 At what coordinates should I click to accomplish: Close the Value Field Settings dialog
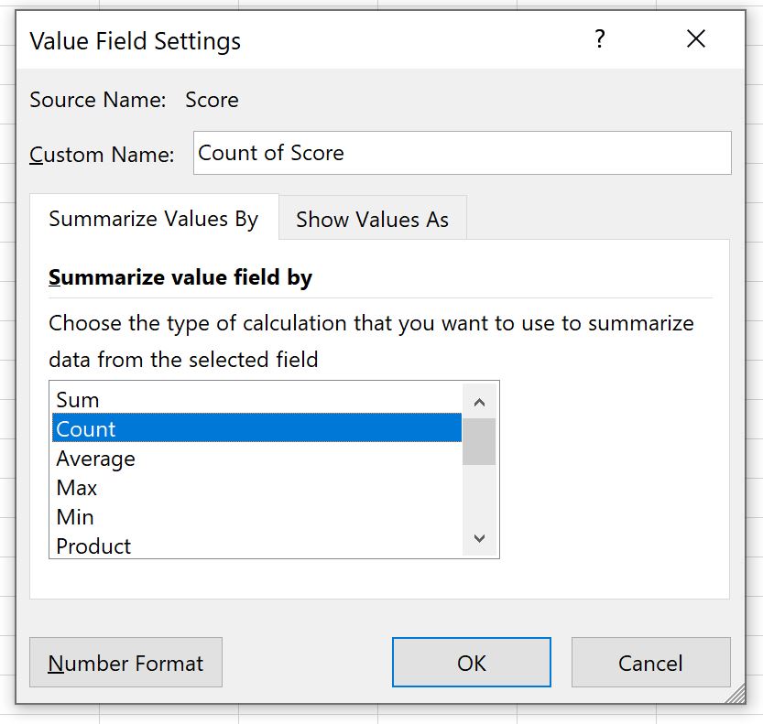[696, 39]
